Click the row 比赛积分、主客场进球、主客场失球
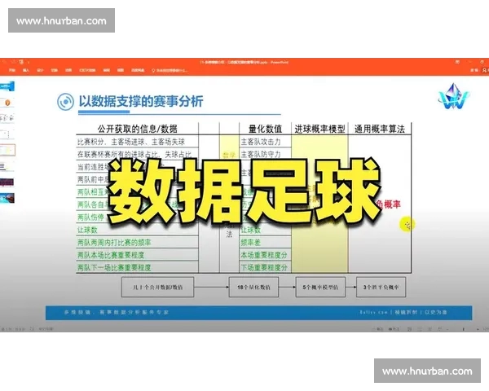Screen dimensions: 489x391 click(137, 142)
